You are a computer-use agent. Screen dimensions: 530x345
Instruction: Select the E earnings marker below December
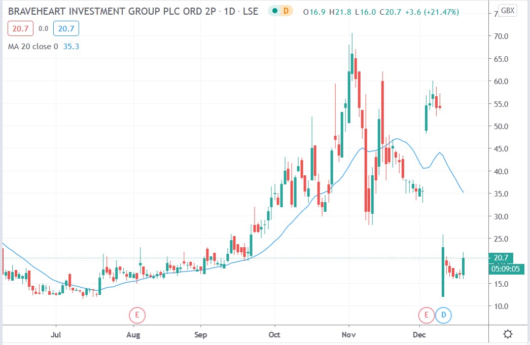pyautogui.click(x=426, y=315)
